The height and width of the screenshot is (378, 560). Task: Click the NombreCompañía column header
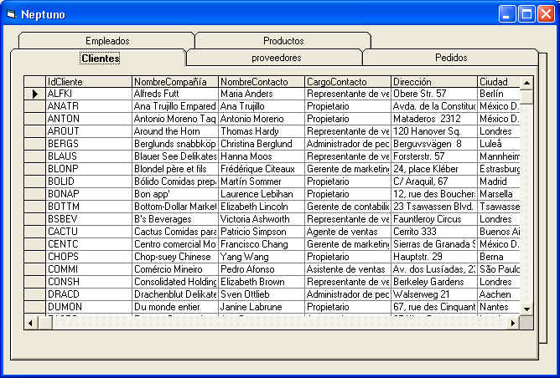tap(174, 82)
